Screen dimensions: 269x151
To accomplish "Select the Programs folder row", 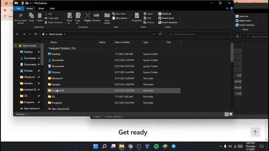I will (113, 103).
